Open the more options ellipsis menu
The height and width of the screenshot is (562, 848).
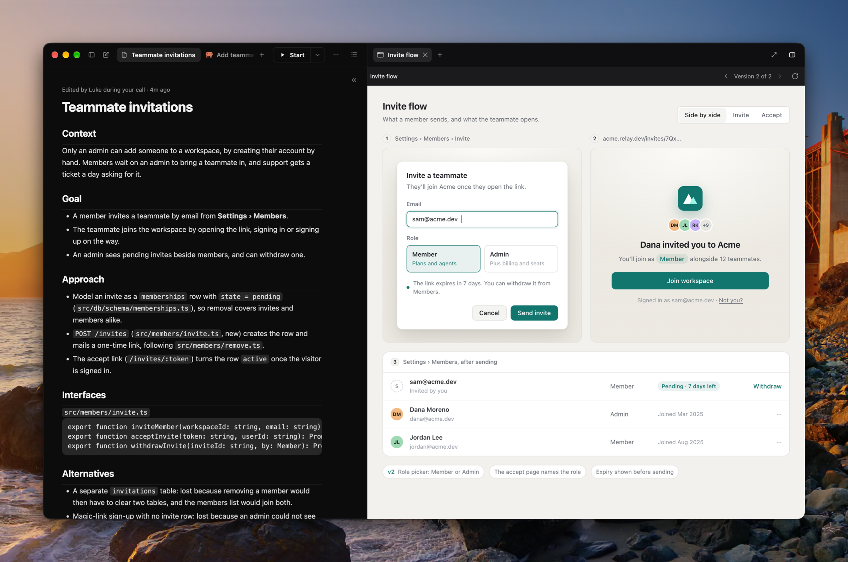(x=336, y=55)
